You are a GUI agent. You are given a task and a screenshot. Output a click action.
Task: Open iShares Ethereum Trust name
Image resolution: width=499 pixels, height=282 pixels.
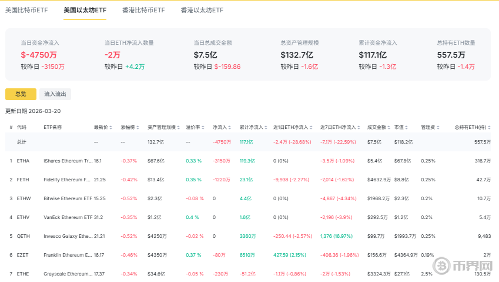click(68, 161)
